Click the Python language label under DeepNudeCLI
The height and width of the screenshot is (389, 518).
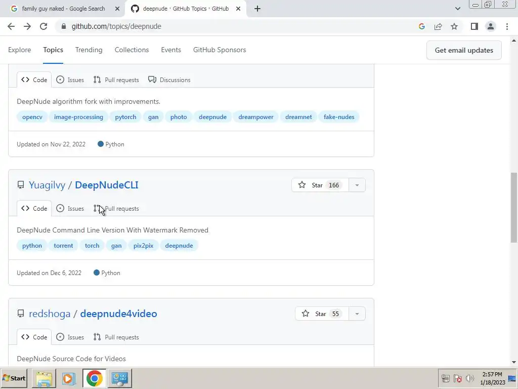107,273
